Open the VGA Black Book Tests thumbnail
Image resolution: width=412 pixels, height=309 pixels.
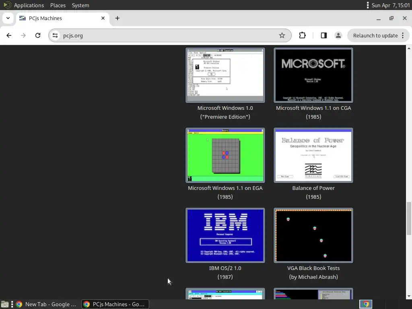coord(313,235)
